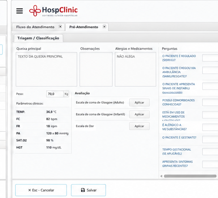Click the Perguntas heading

pos(170,49)
